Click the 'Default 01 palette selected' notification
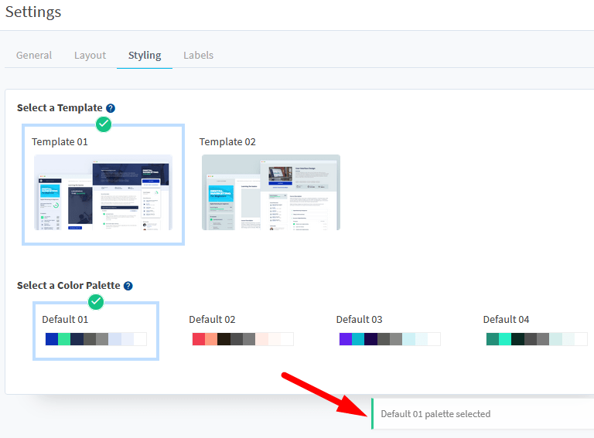Viewport: 594px width, 438px height. coord(483,414)
